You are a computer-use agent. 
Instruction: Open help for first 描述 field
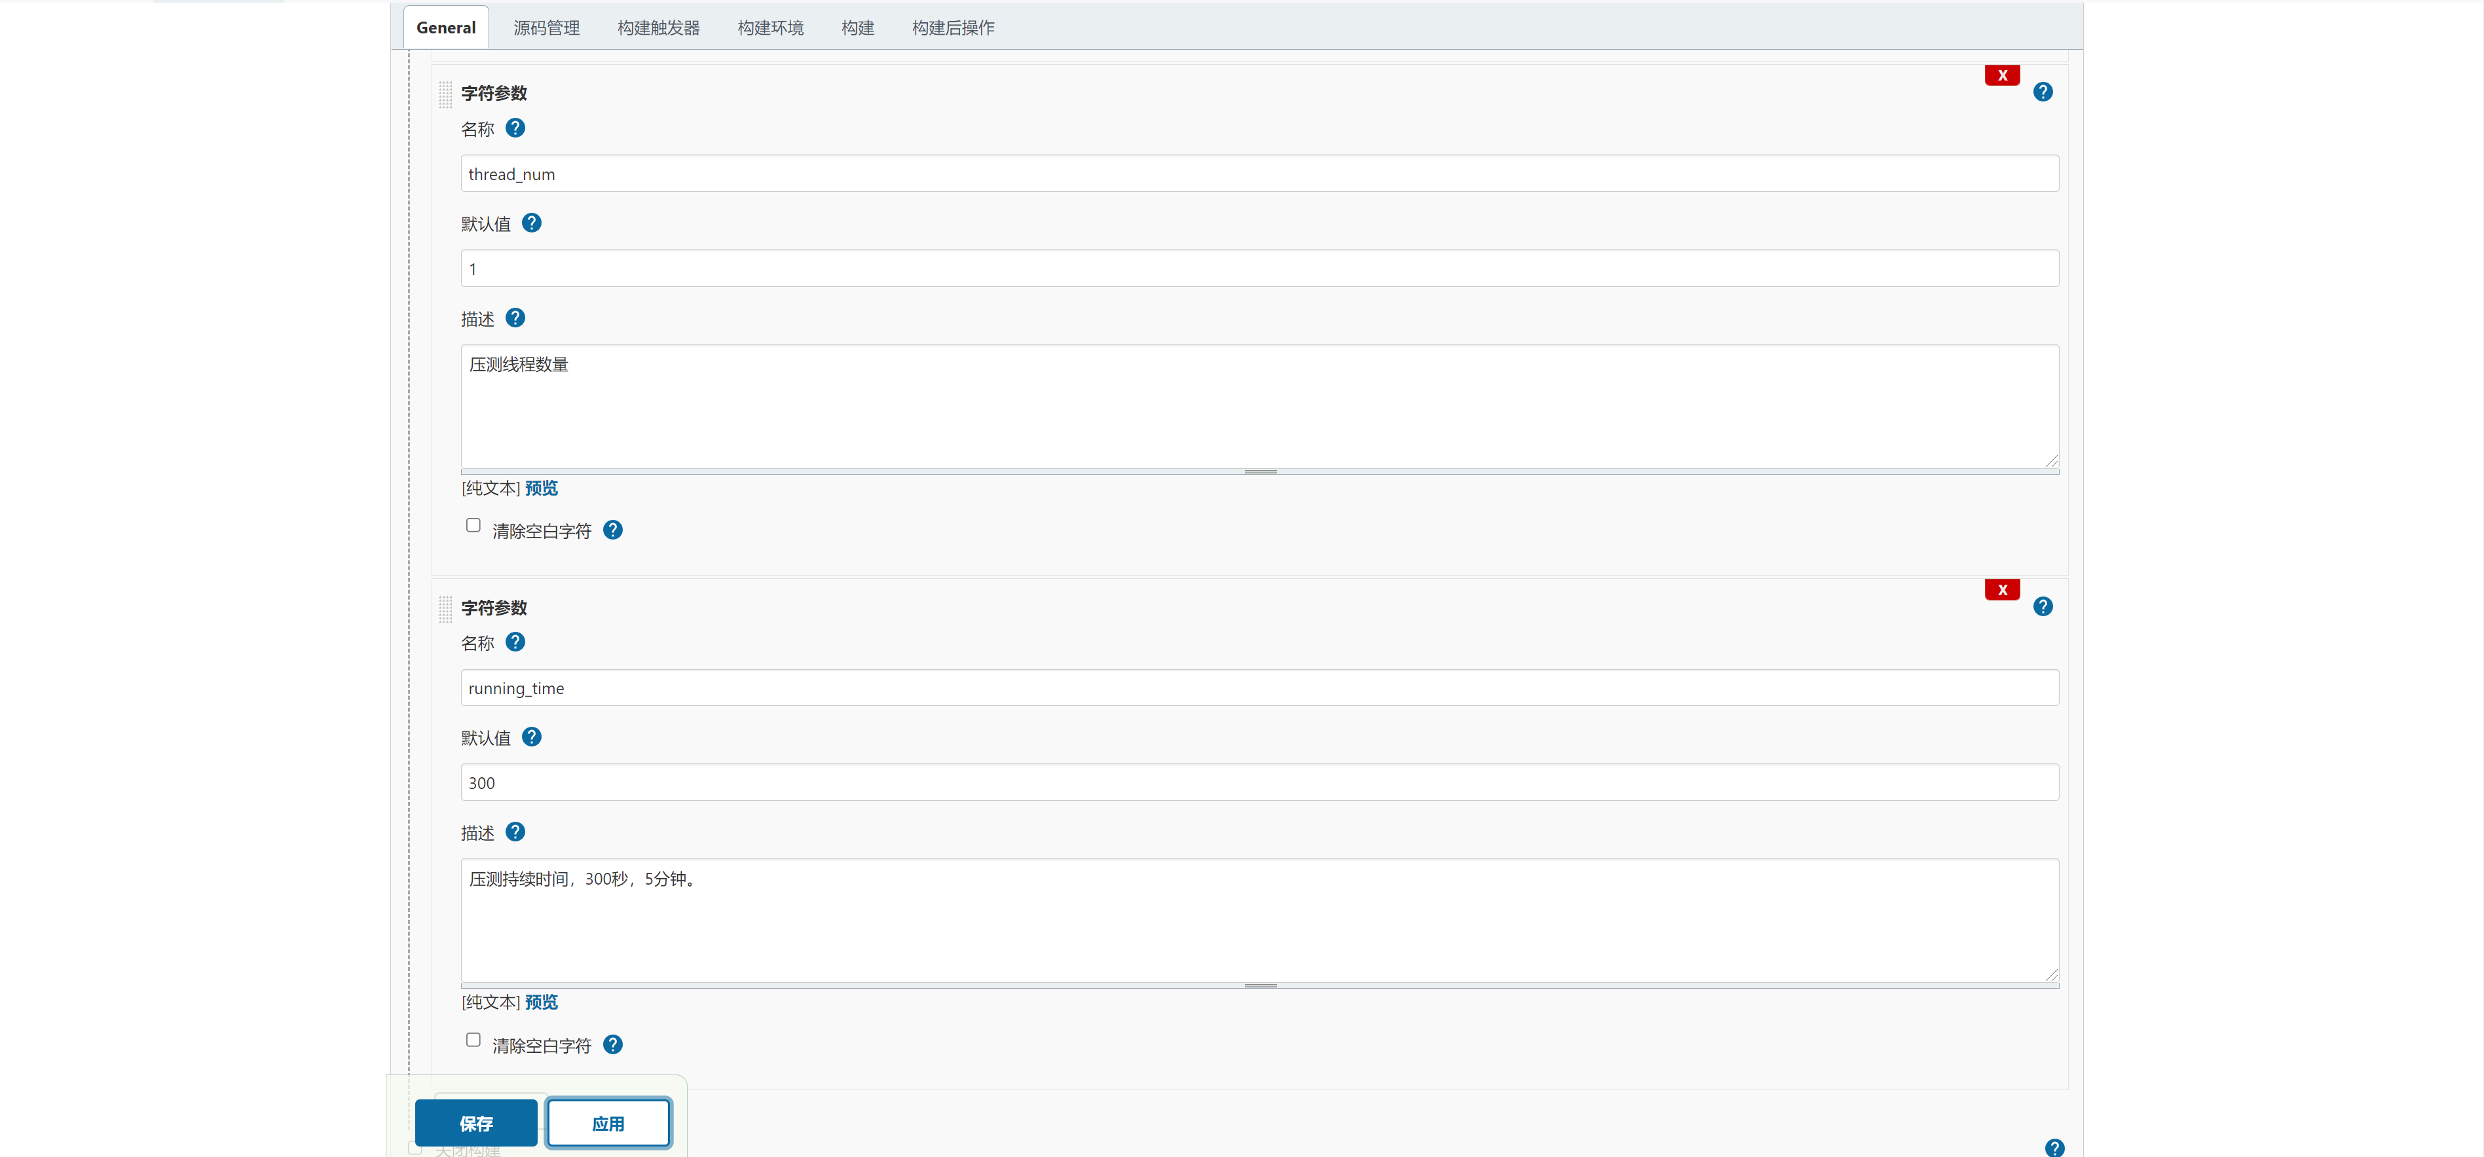point(515,317)
